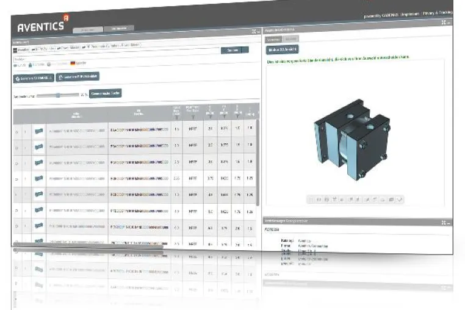Expand the chevron at the 3D viewer toolbar's right end
465x310 pixels.
click(x=400, y=200)
